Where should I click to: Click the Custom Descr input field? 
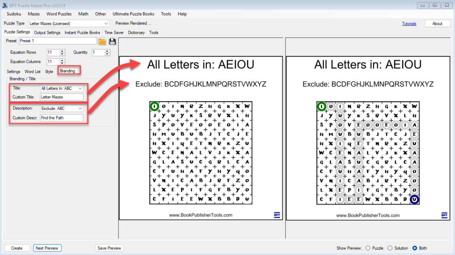coord(62,118)
